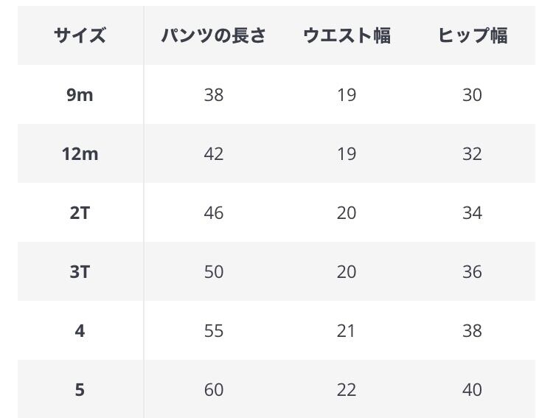
Task: Click the size 4 row label
Action: (80, 331)
